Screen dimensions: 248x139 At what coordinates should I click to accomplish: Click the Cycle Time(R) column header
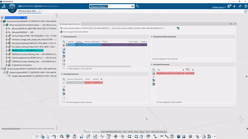133,42
